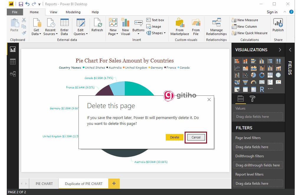The width and height of the screenshot is (302, 195).
Task: Choose the Filled map visualization
Action: tap(237, 82)
